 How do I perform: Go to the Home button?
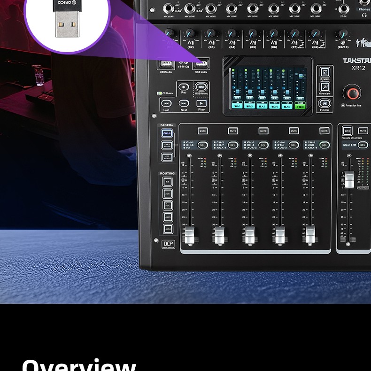coord(325,103)
